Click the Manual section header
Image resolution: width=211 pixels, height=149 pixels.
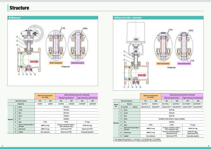[16, 18]
